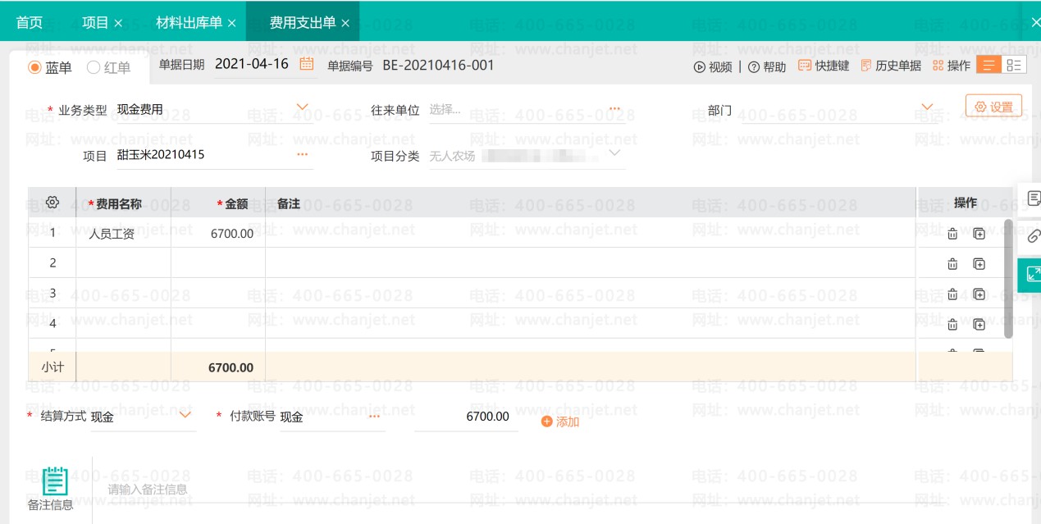The height and width of the screenshot is (524, 1041).
Task: Click the 金额 column header
Action: [218, 203]
